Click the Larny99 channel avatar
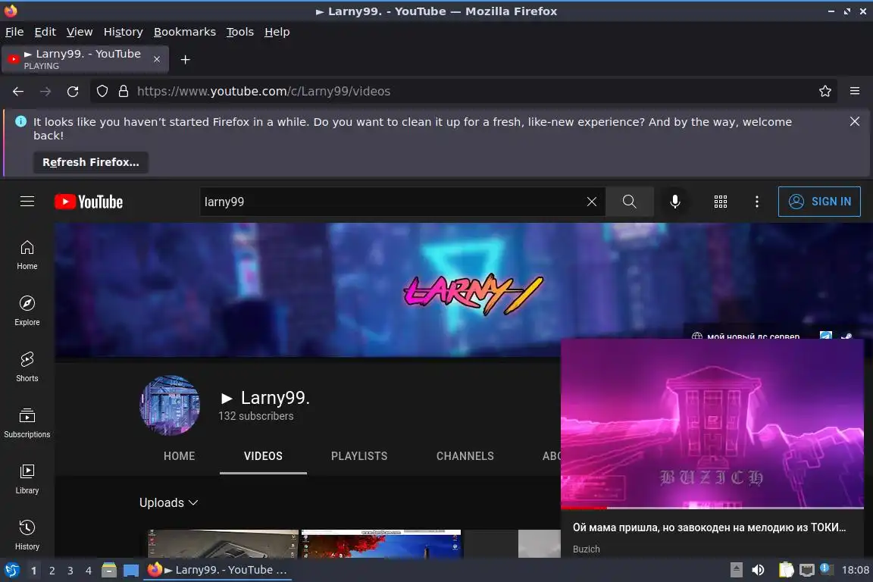The image size is (873, 582). [x=169, y=405]
